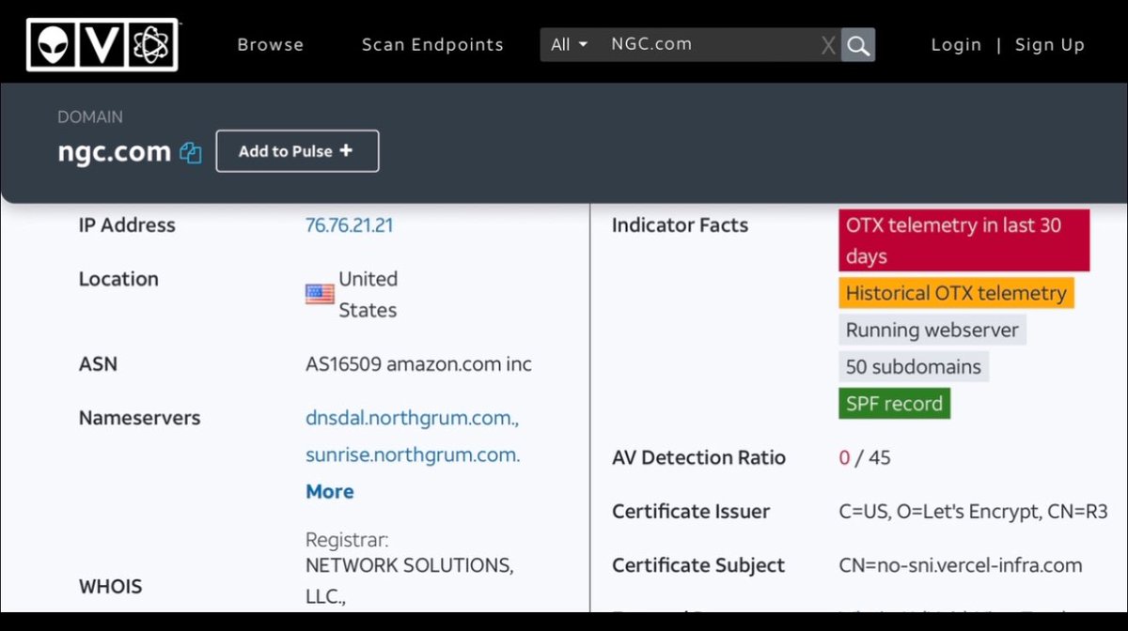The height and width of the screenshot is (631, 1128).
Task: Open the Browse menu
Action: coord(270,45)
